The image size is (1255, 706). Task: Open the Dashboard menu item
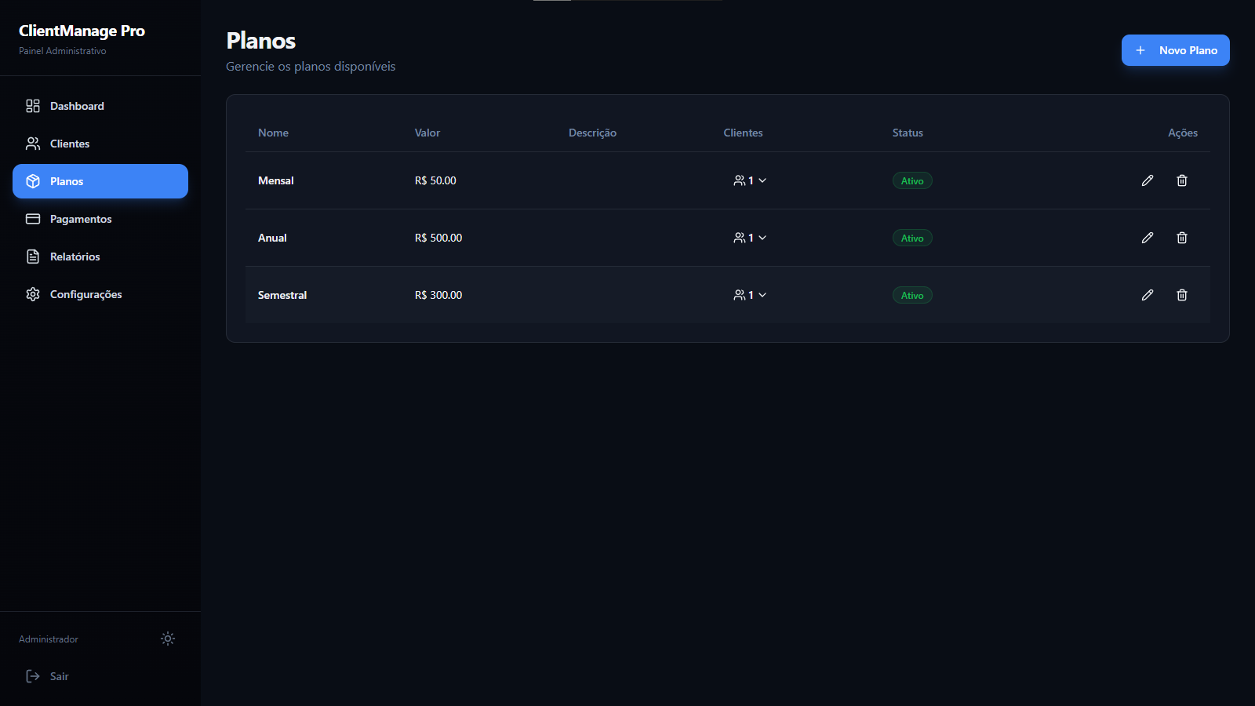coord(77,106)
